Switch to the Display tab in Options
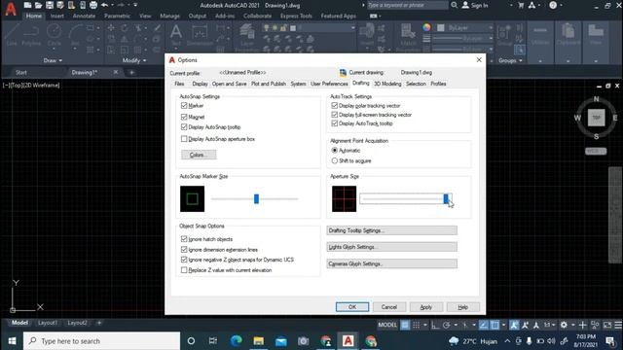 click(x=200, y=84)
